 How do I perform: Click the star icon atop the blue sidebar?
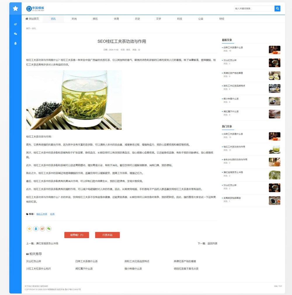[15, 8]
